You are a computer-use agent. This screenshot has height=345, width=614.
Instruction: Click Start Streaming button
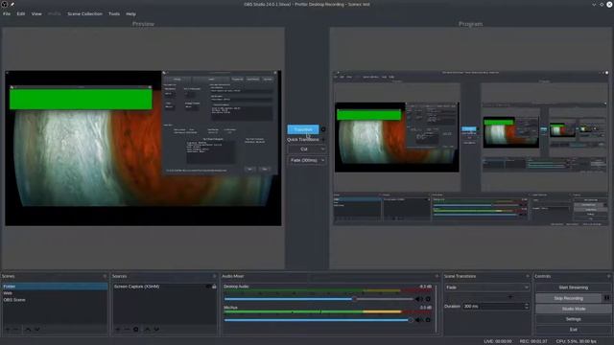(574, 287)
